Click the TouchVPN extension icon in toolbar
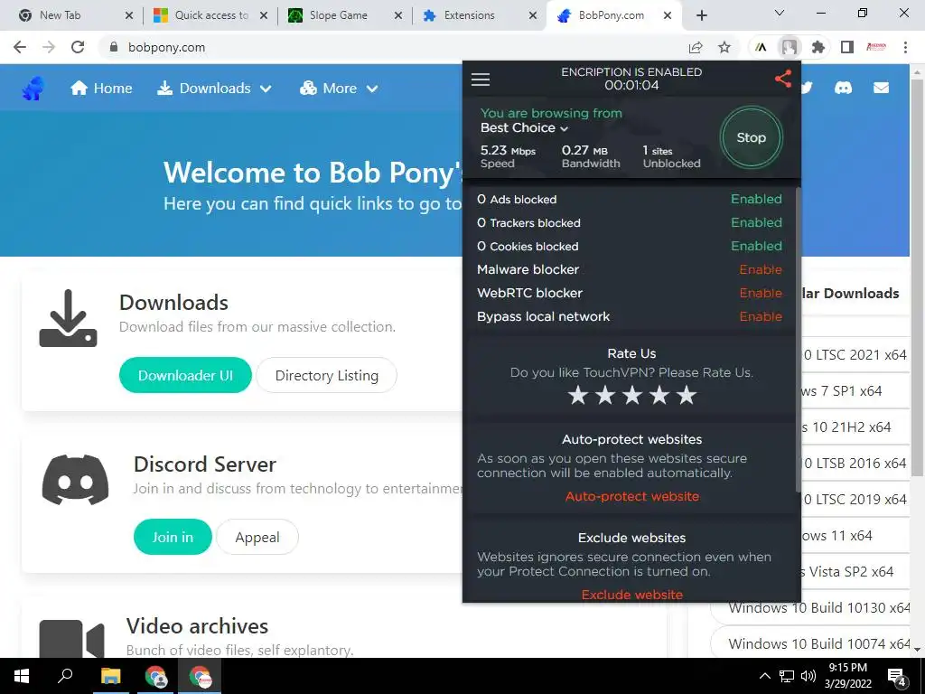This screenshot has height=694, width=925. coord(790,47)
